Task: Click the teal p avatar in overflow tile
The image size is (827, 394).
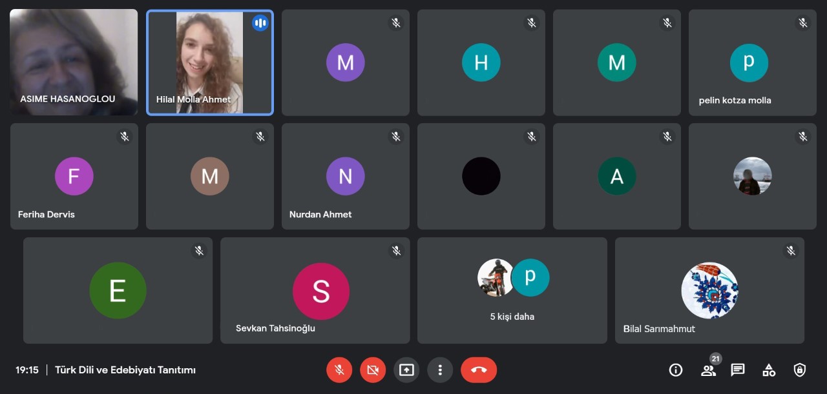Action: click(530, 277)
